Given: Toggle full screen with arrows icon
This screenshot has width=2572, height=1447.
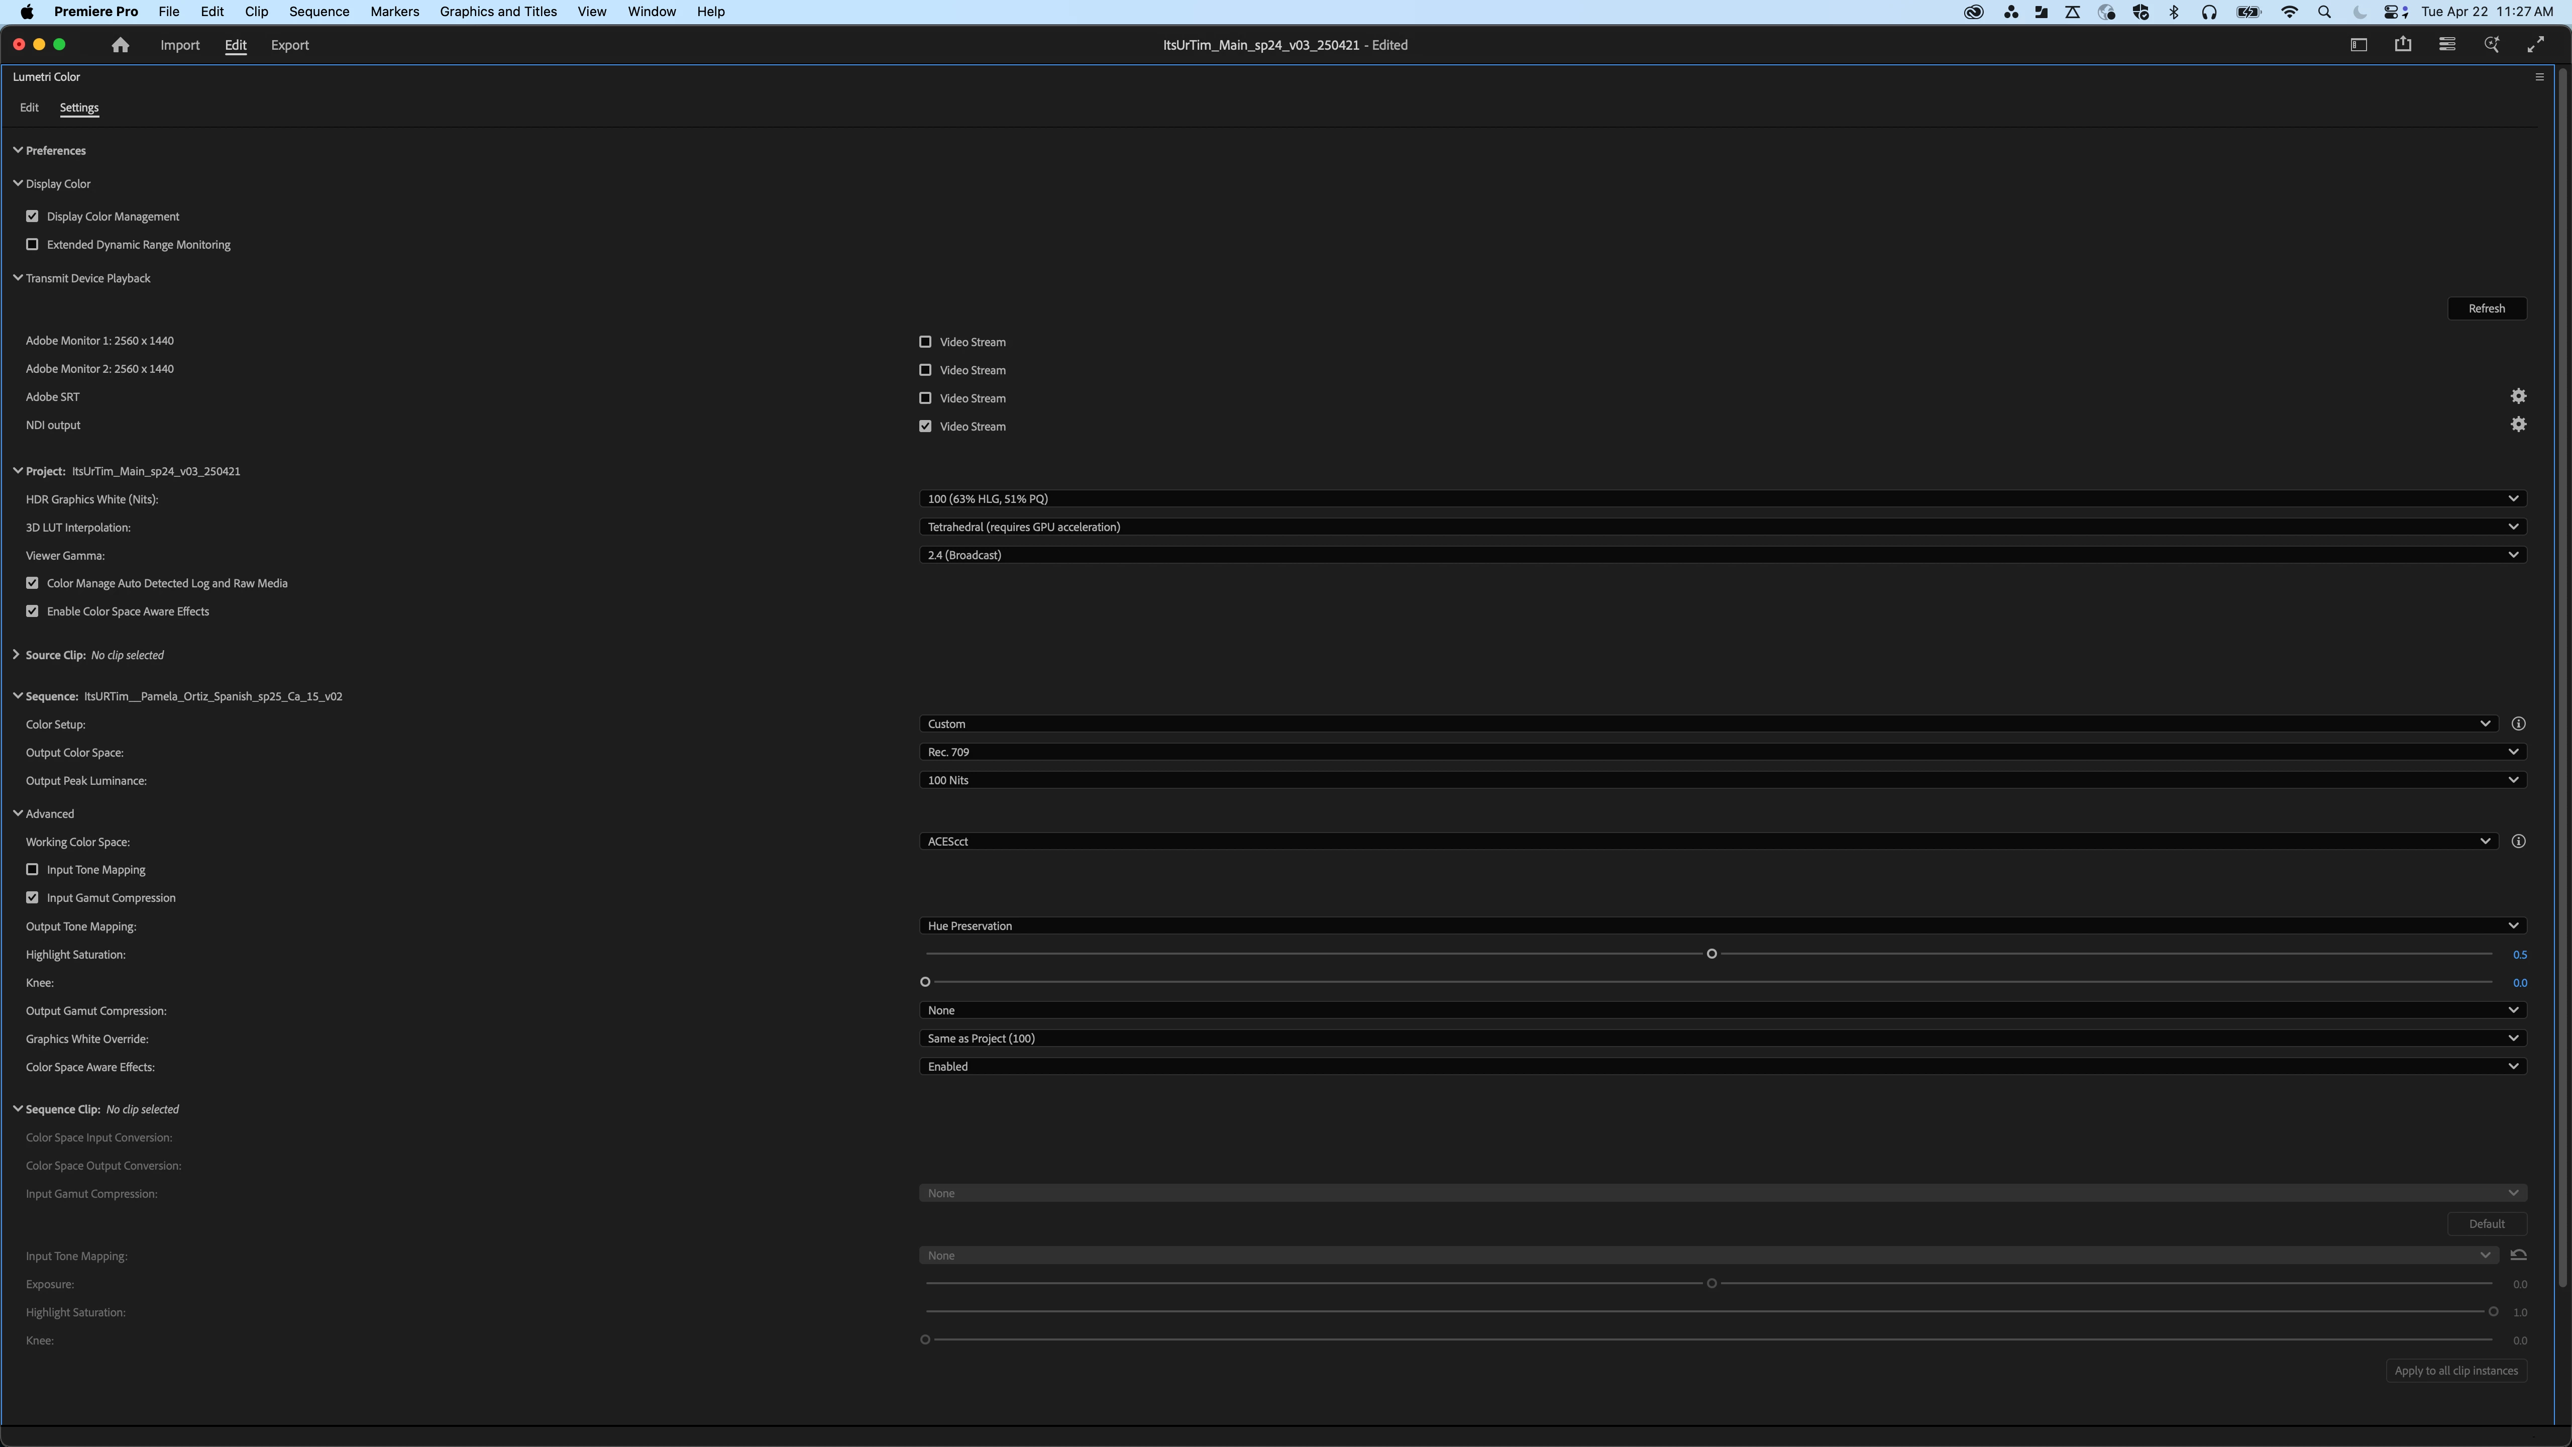Looking at the screenshot, I should pyautogui.click(x=2535, y=45).
